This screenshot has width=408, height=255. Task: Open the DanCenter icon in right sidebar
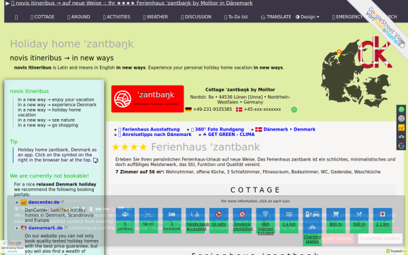[401, 128]
